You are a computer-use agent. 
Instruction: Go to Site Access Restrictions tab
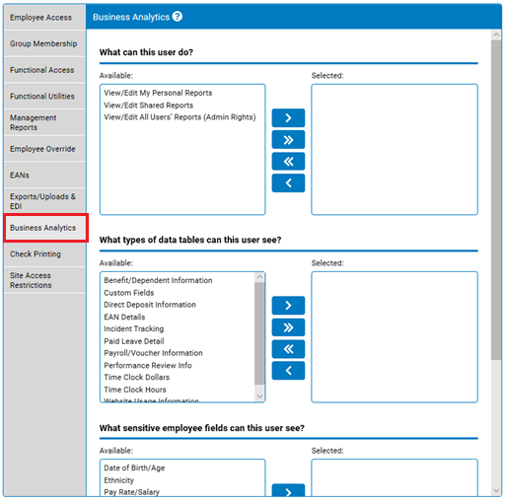[x=44, y=280]
